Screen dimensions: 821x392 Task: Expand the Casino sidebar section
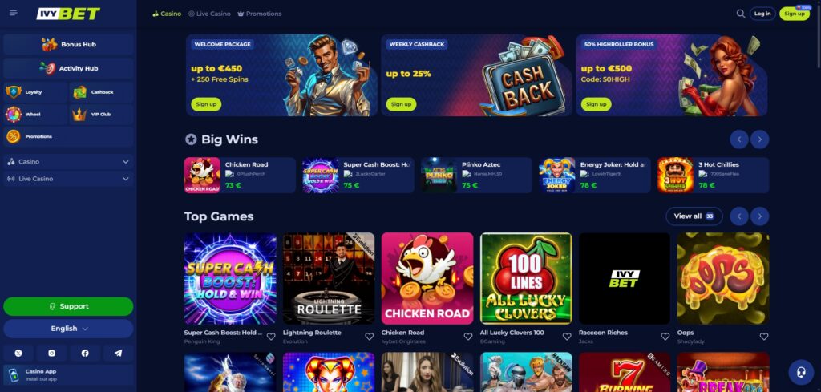(x=68, y=162)
